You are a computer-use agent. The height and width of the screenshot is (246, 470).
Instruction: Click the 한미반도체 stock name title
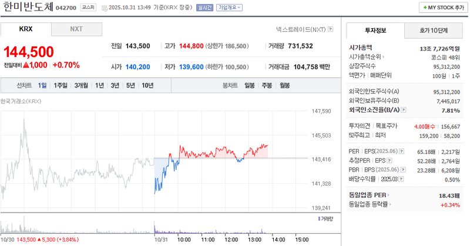point(28,6)
